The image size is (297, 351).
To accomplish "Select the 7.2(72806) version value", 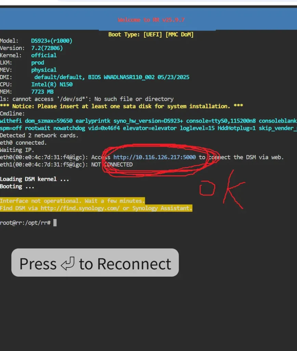I will pos(47,48).
